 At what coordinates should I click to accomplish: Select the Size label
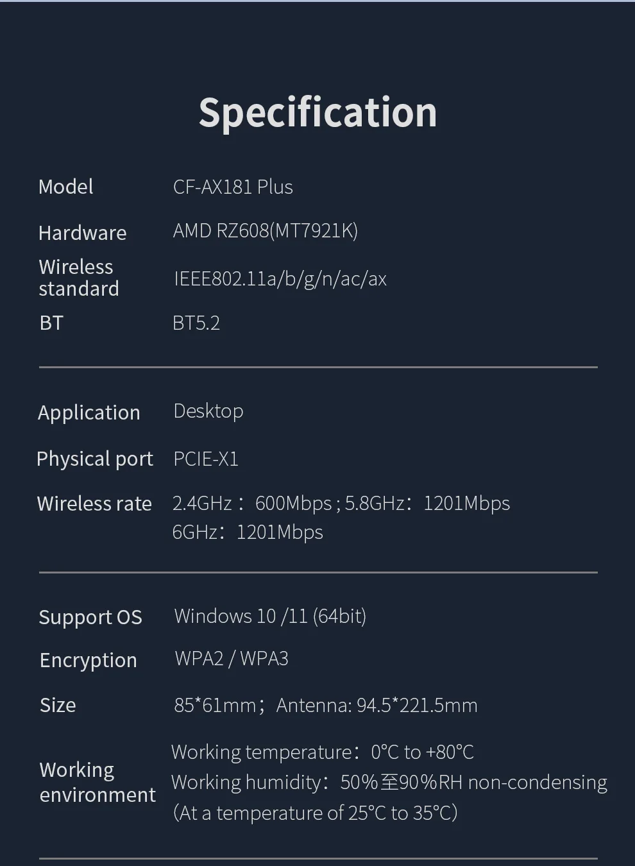tap(58, 705)
